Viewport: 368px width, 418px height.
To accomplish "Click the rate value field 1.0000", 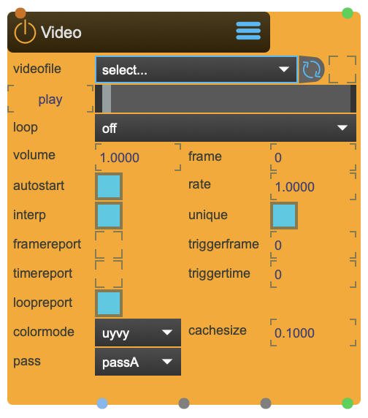I will point(313,186).
